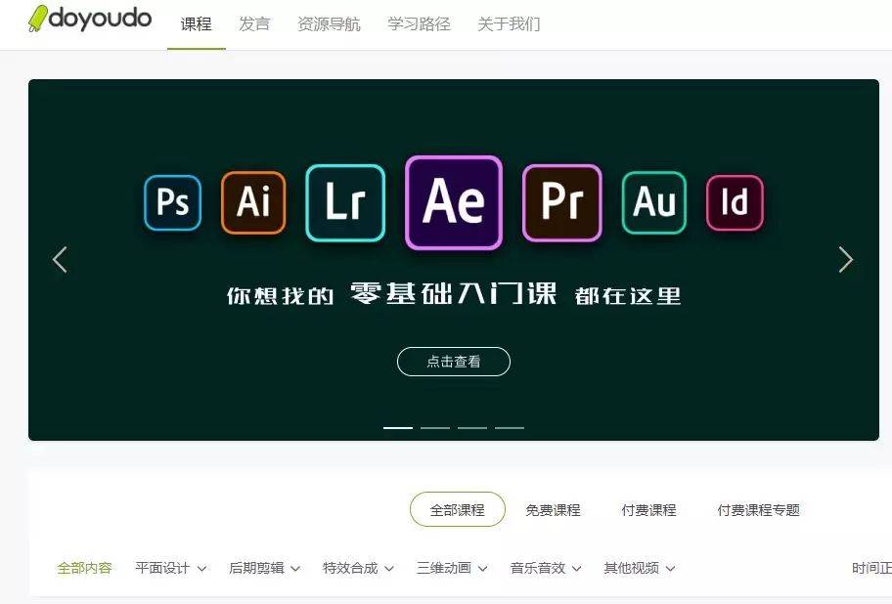The width and height of the screenshot is (892, 604).
Task: Expand the 音乐音效 category dropdown
Action: 546,568
